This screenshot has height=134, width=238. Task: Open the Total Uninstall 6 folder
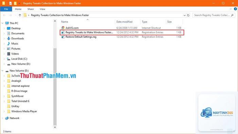click(20, 101)
